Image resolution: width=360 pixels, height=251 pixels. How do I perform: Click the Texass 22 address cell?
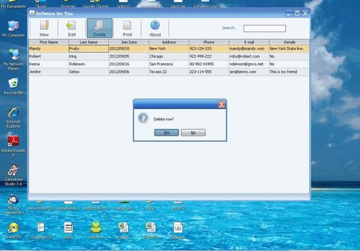point(169,72)
